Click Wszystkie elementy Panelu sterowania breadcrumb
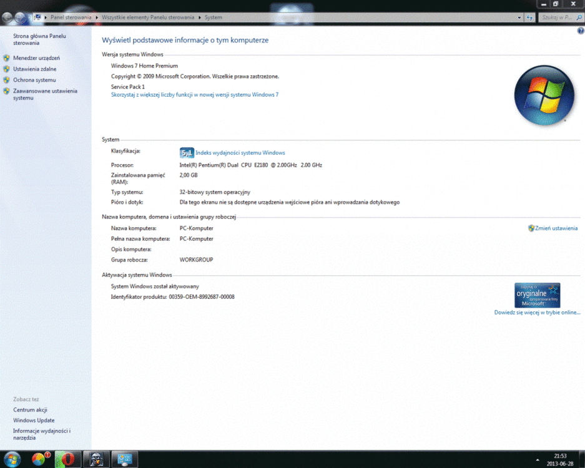The height and width of the screenshot is (468, 585). (x=148, y=17)
